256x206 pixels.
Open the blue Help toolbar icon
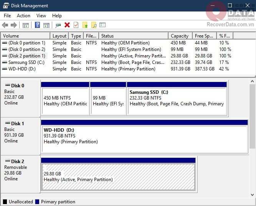(37, 25)
